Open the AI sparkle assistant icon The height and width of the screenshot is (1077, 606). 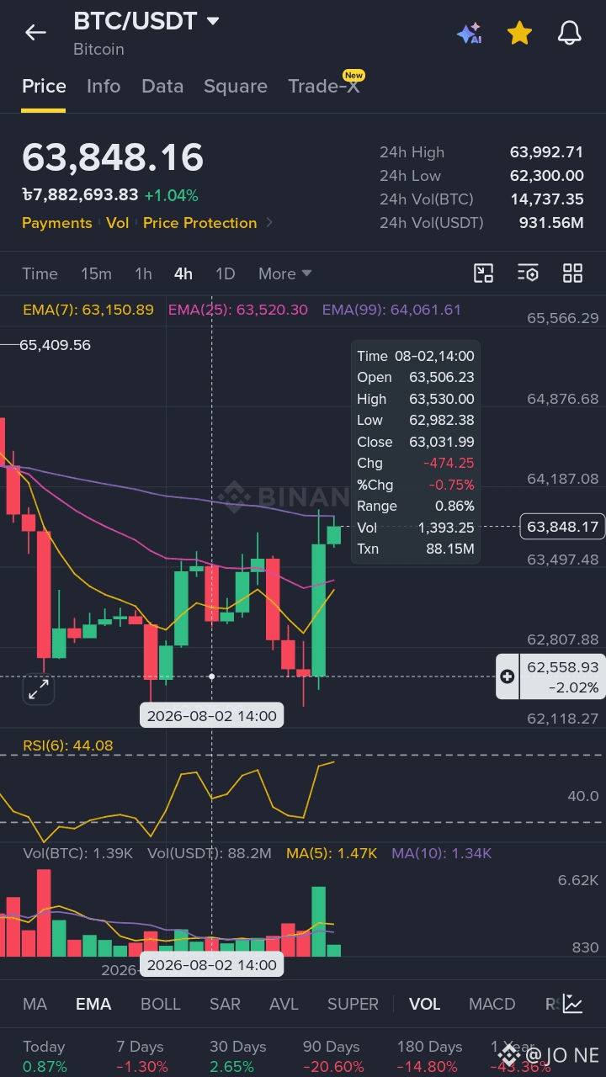(x=469, y=33)
